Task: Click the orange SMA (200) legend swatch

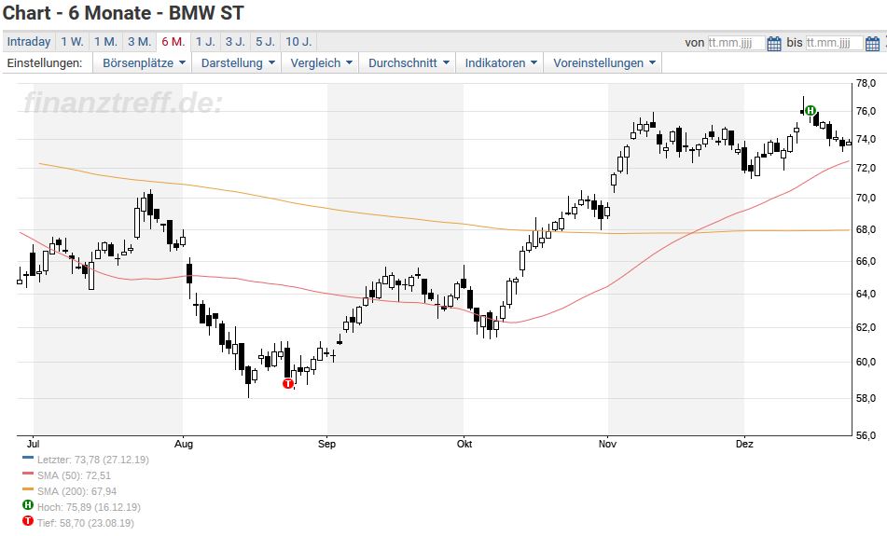Action: (x=28, y=489)
